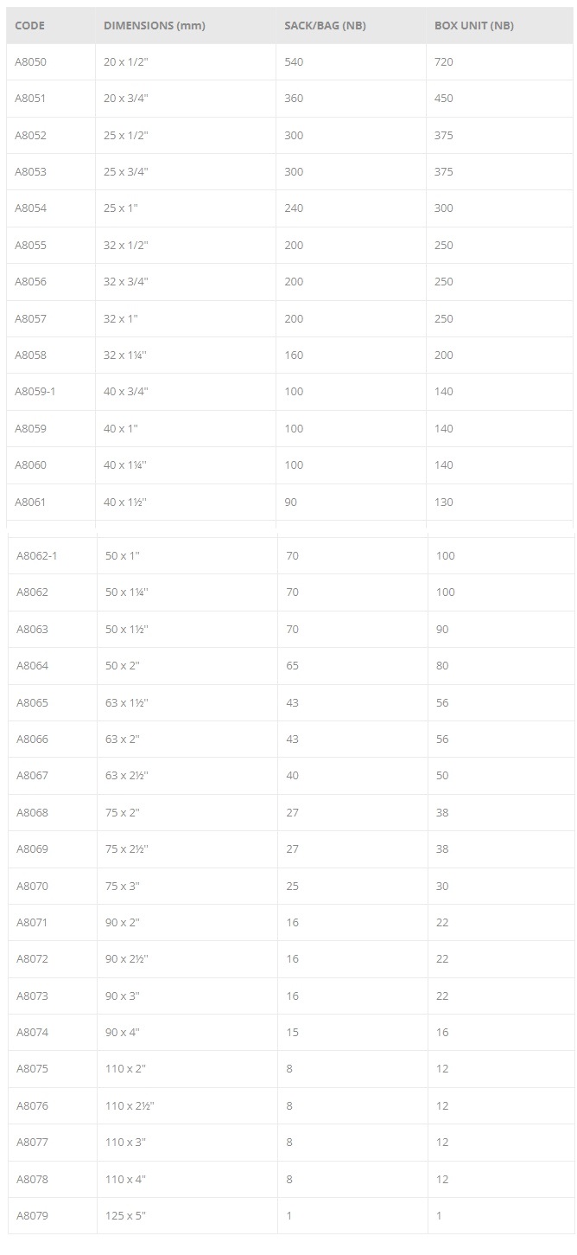Select the 110 x 2½" dimension cell

130,1106
